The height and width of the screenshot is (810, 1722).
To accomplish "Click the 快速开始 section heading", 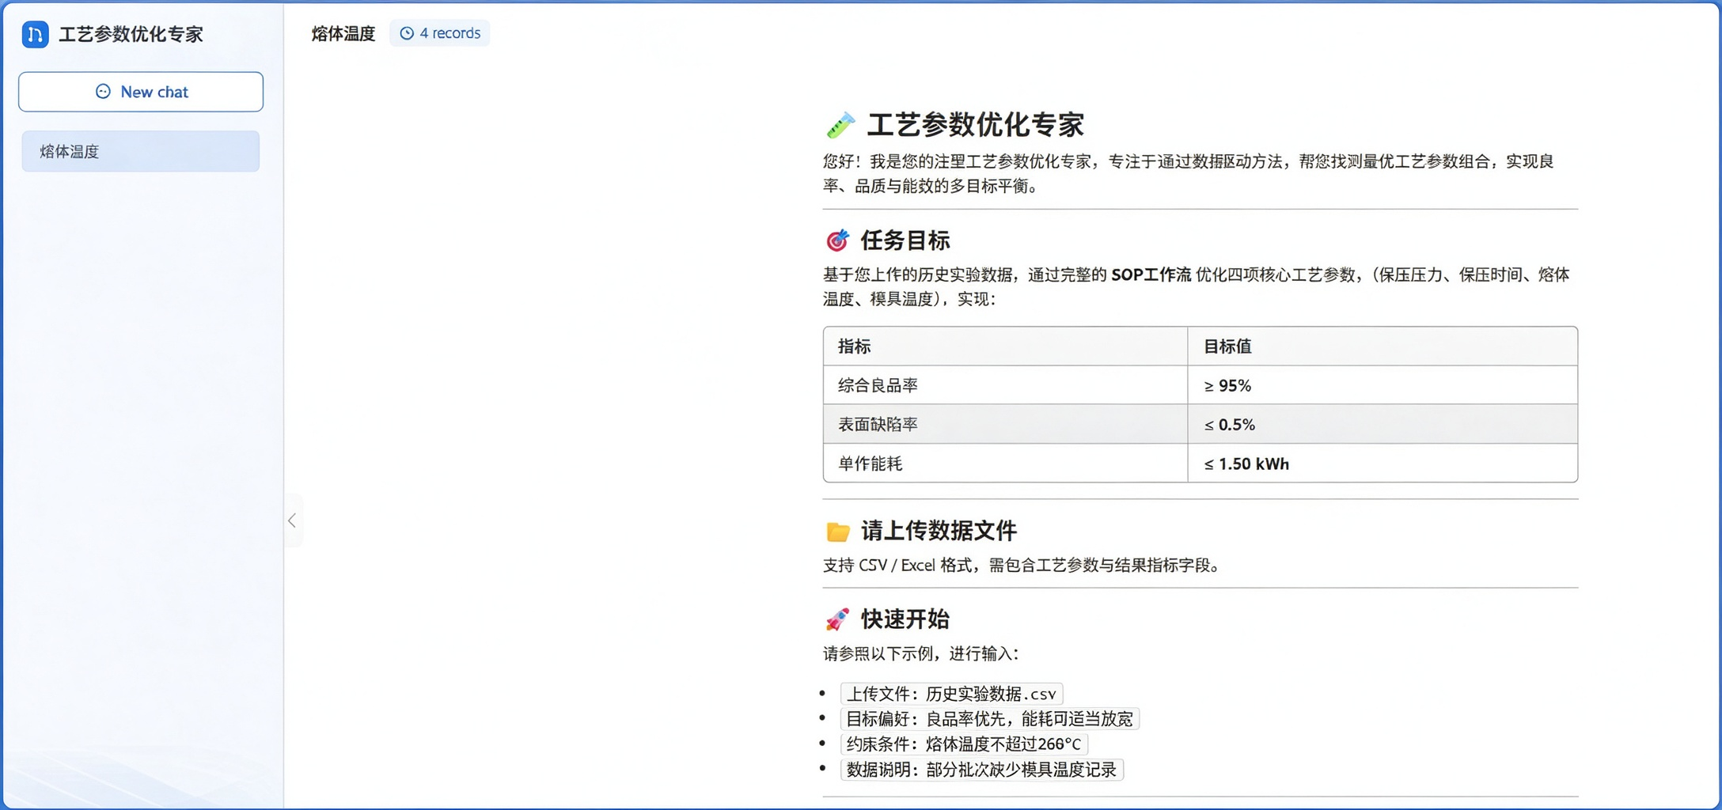I will 905,619.
